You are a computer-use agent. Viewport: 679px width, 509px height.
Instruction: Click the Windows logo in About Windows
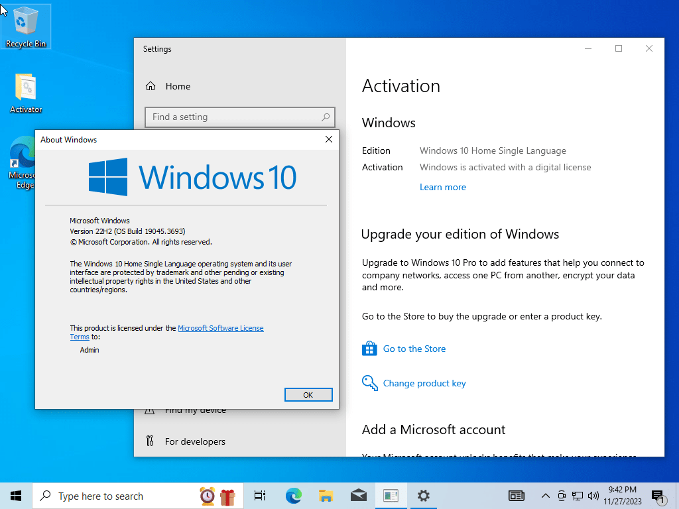[108, 176]
